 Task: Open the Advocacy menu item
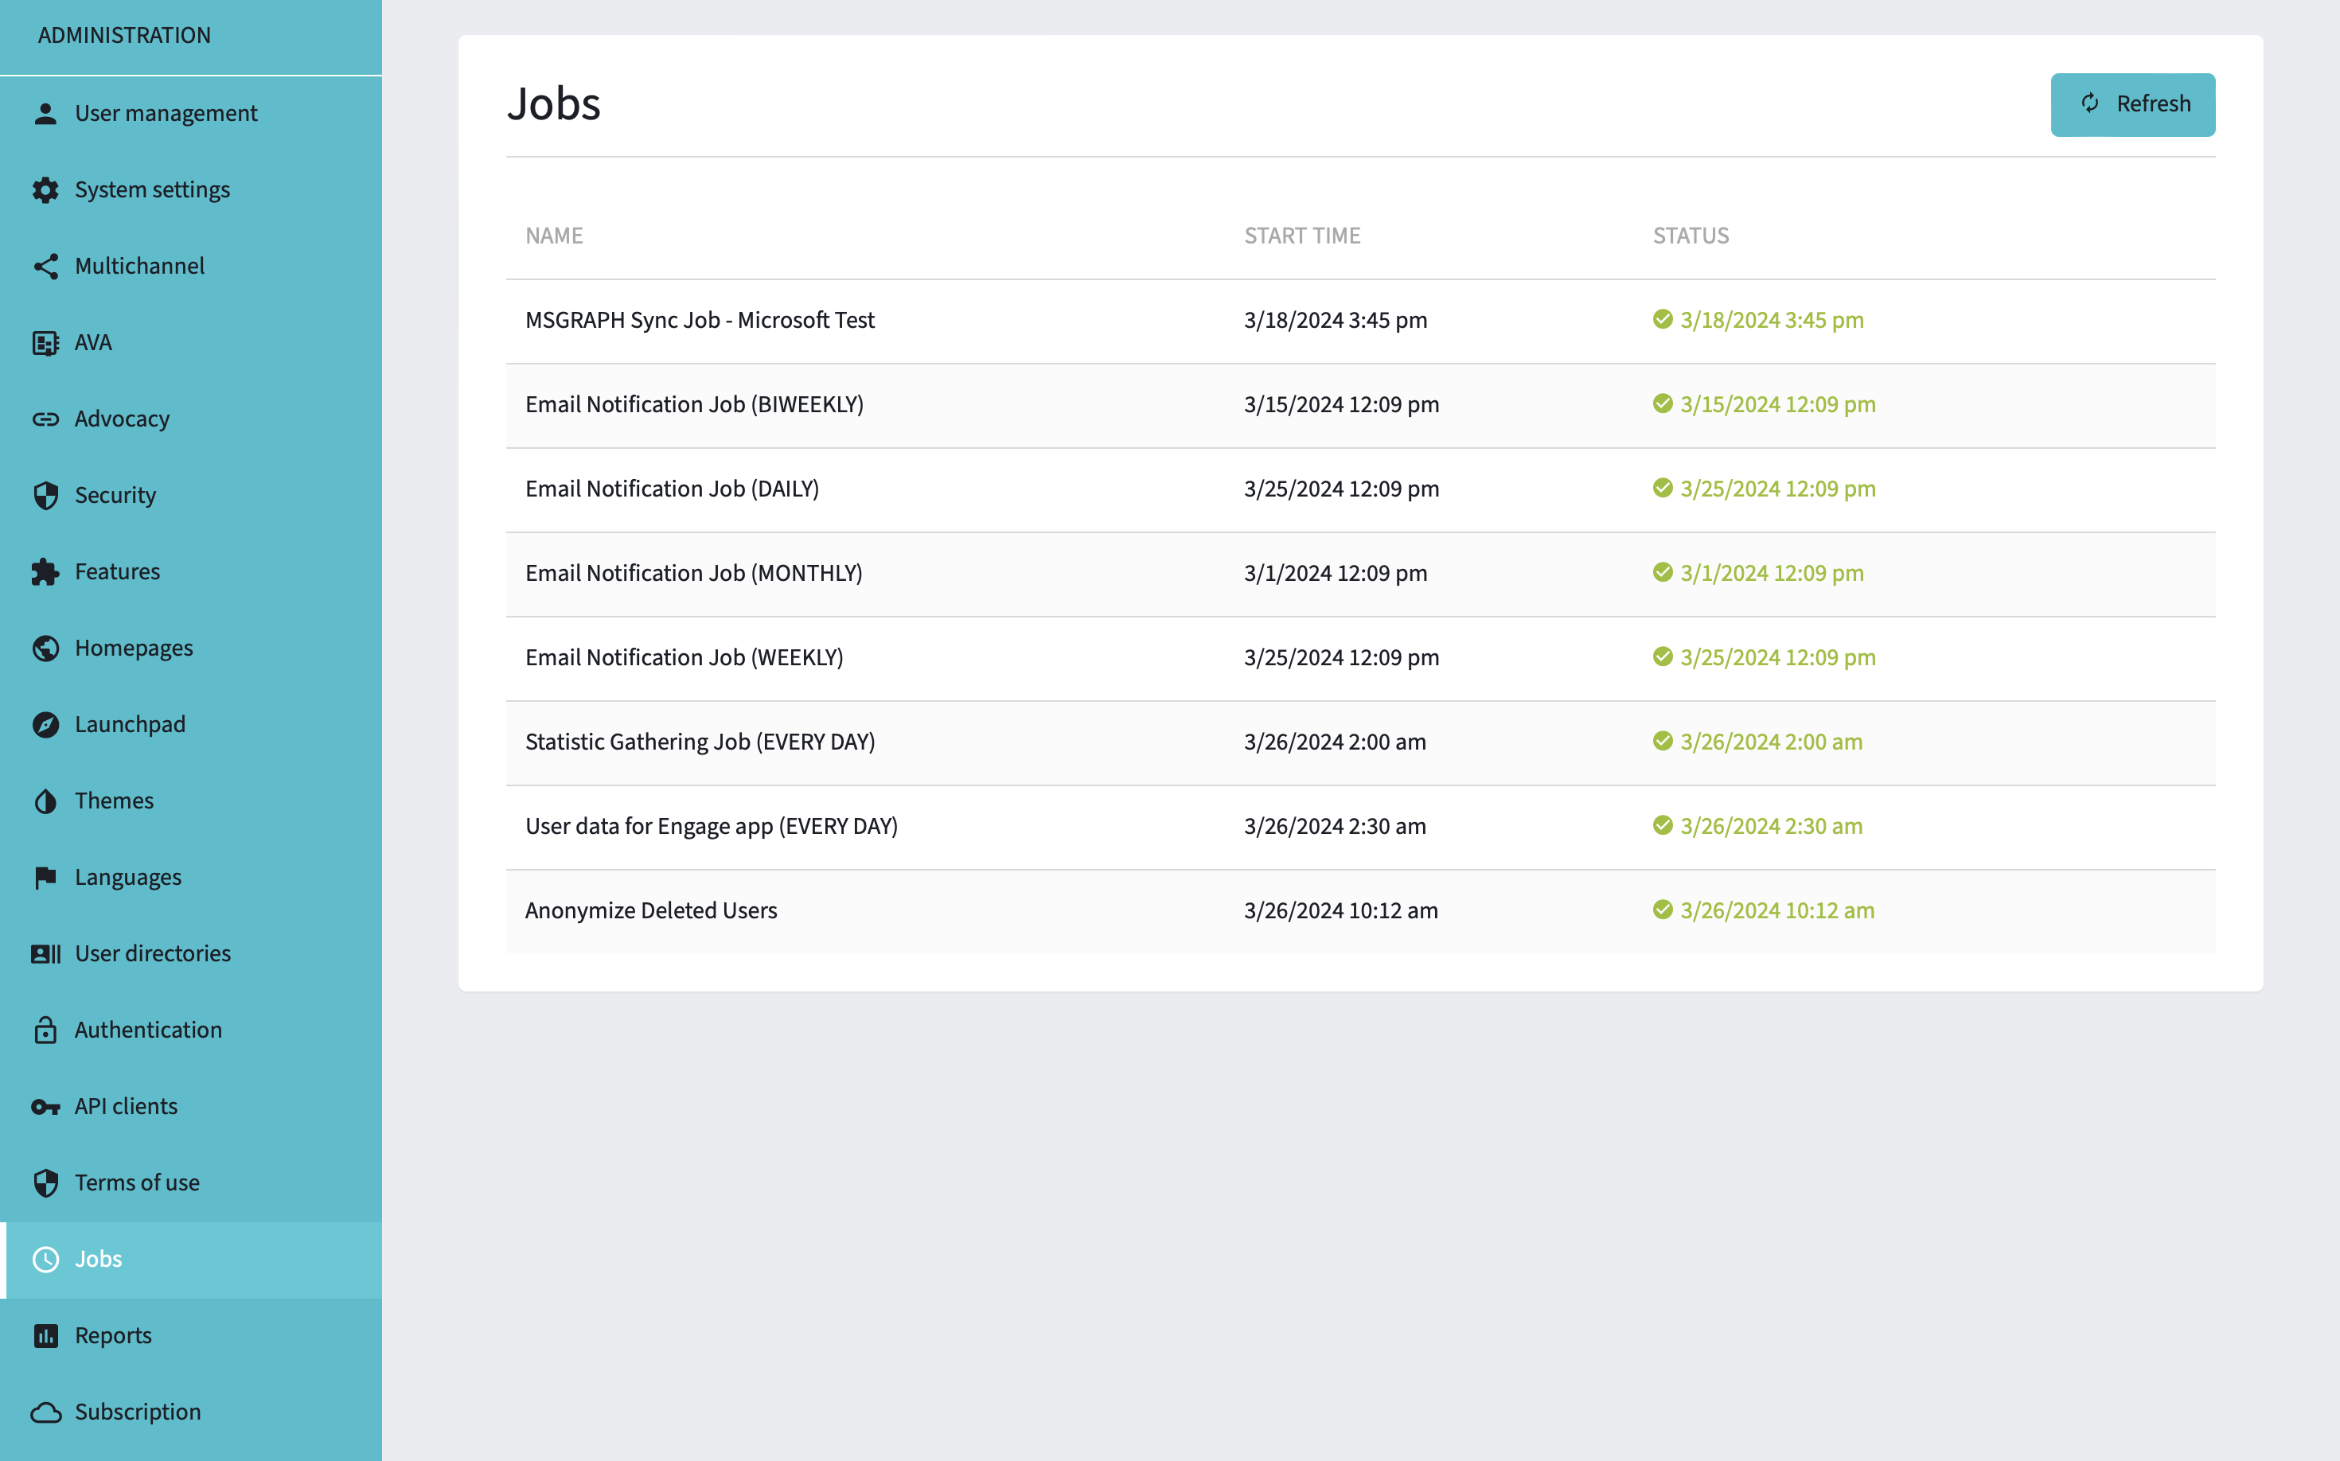coord(190,419)
